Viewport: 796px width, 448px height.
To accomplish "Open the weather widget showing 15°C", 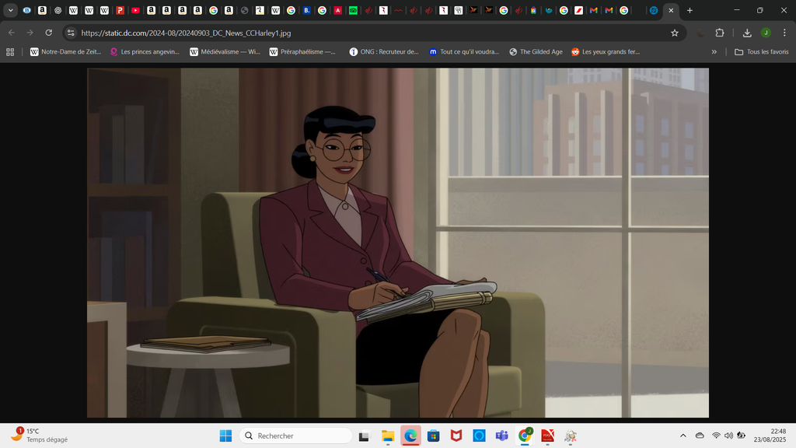I will pyautogui.click(x=40, y=436).
